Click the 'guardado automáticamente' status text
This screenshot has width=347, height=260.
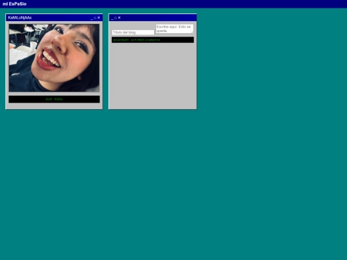pyautogui.click(x=136, y=40)
